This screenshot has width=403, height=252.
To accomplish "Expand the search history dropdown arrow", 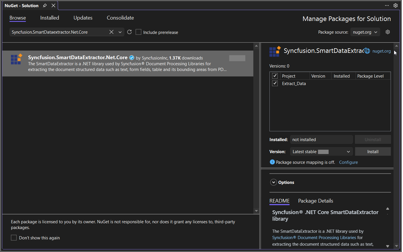I will tap(120, 32).
